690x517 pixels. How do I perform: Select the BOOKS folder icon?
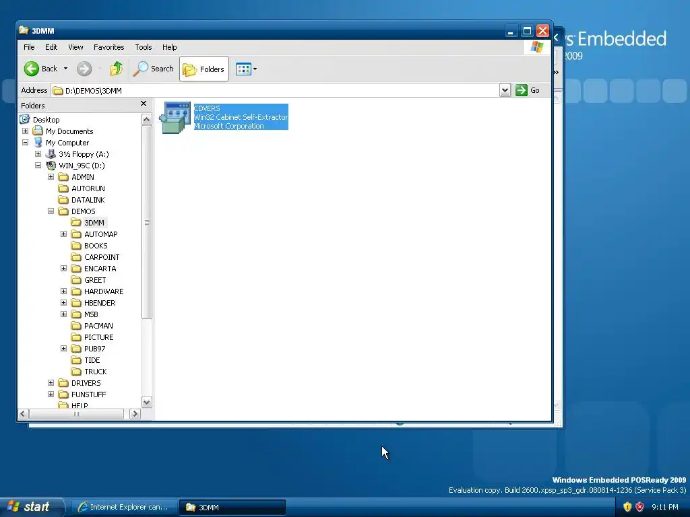(x=76, y=245)
